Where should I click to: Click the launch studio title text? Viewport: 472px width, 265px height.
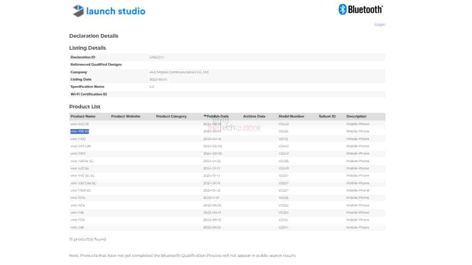tap(116, 11)
